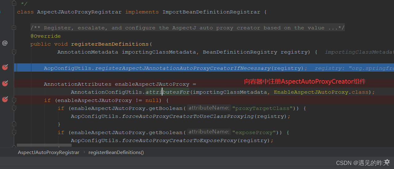
Task: Click the importingClassMetadata inline hint at line end
Action: click(359, 52)
